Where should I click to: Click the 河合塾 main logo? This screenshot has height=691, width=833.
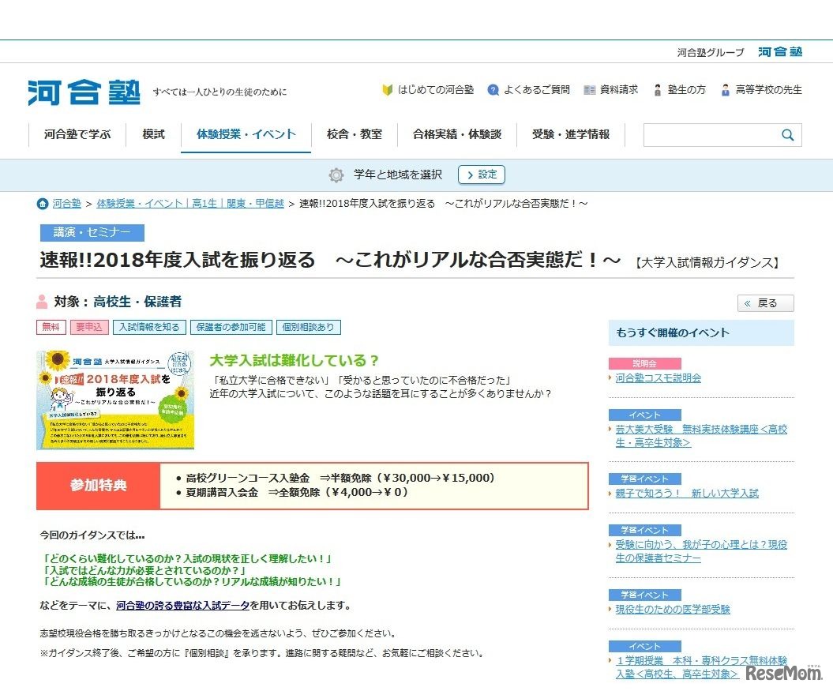84,92
